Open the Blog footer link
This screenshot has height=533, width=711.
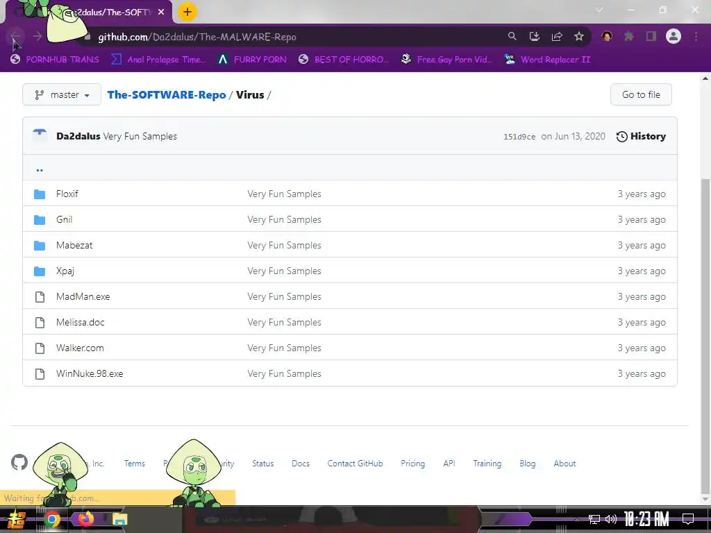tap(528, 464)
